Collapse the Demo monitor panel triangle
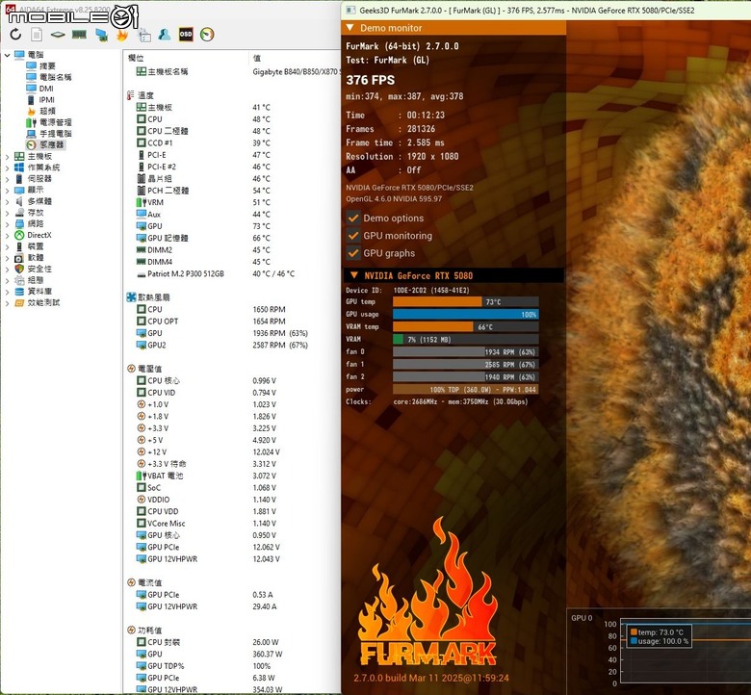The image size is (751, 695). point(350,28)
